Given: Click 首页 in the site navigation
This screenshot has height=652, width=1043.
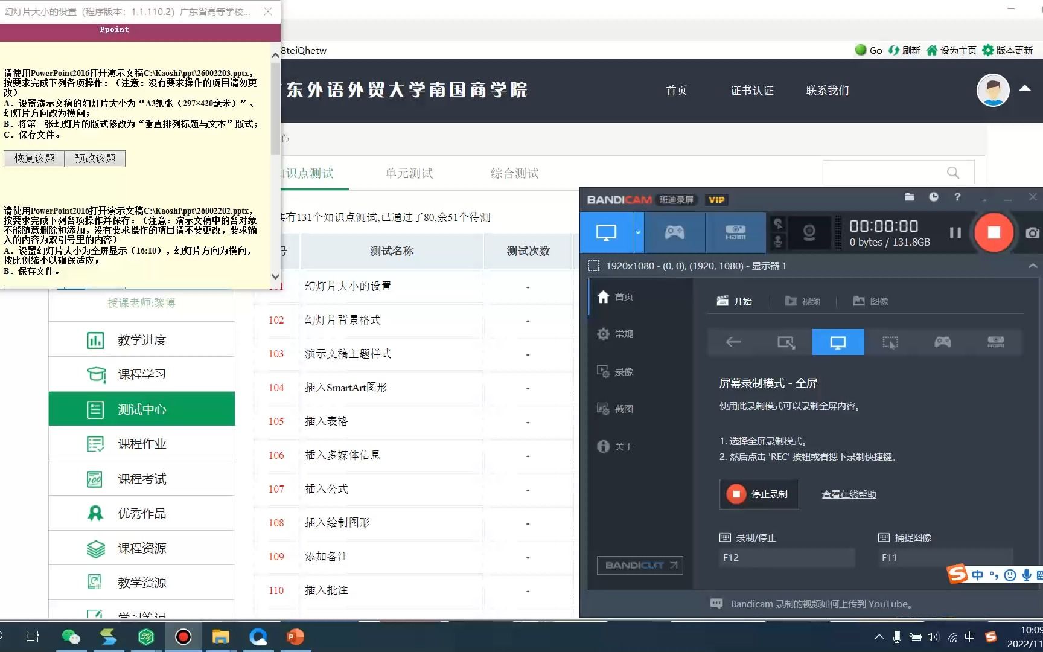Looking at the screenshot, I should pos(677,91).
